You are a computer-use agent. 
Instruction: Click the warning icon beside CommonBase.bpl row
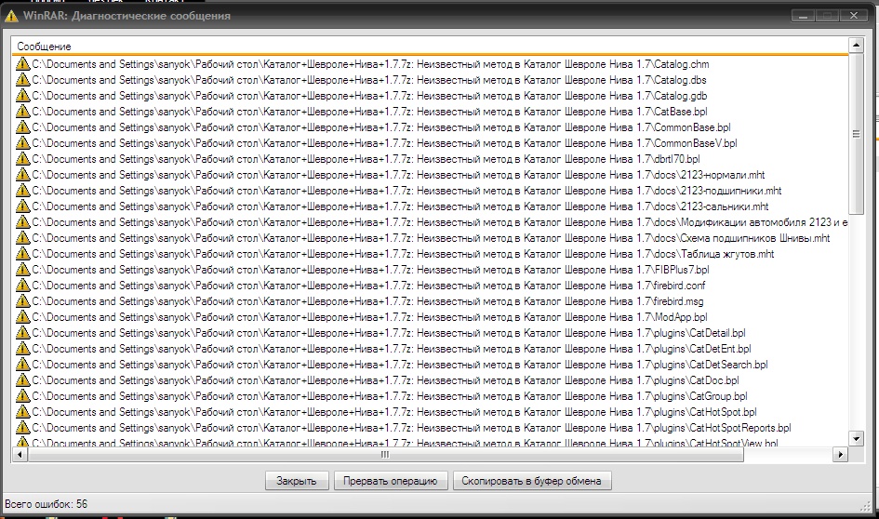22,127
